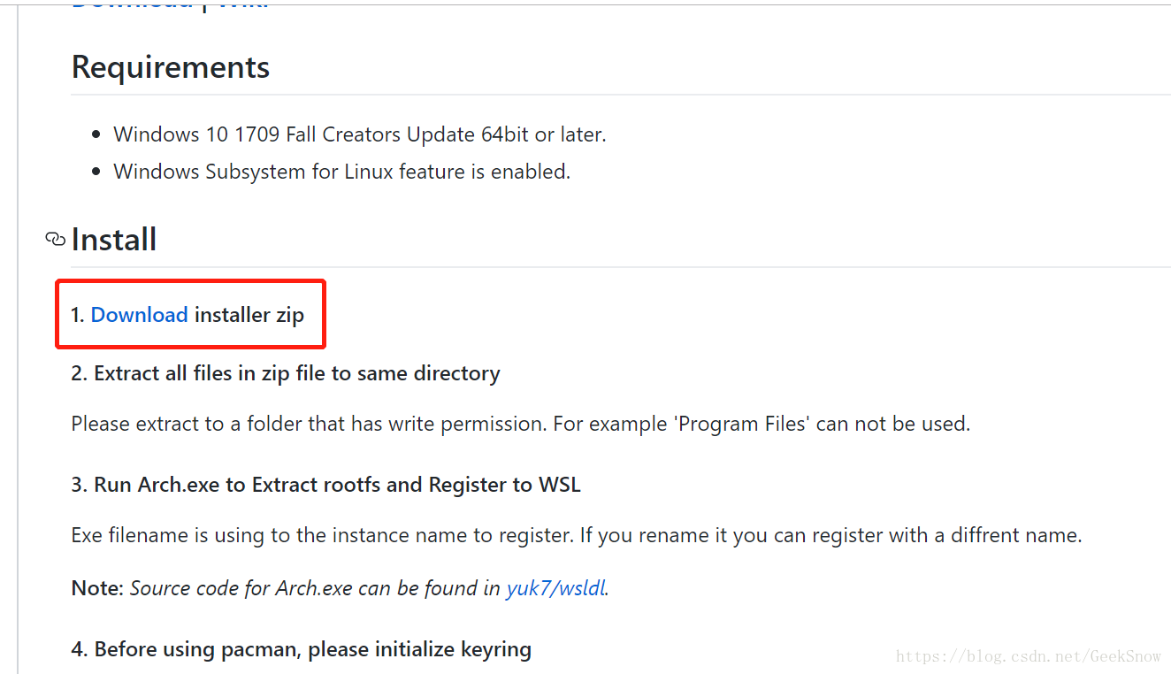Click the 'Please extract to a folder' paragraph
The image size is (1171, 674).
[521, 424]
